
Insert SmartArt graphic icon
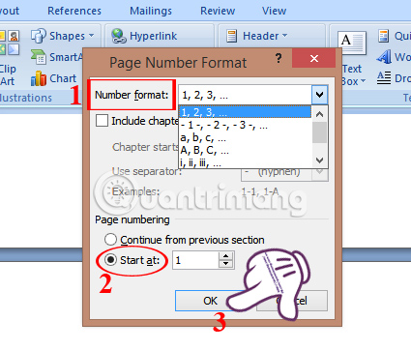tap(39, 57)
